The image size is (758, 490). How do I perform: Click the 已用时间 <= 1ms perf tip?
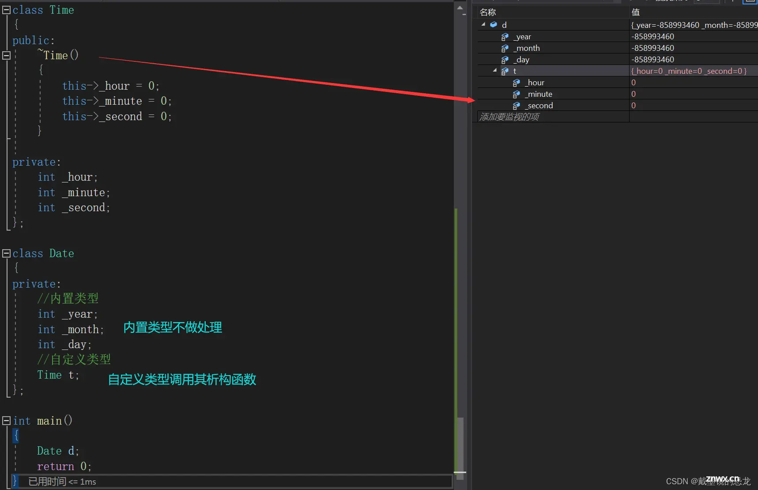[62, 482]
